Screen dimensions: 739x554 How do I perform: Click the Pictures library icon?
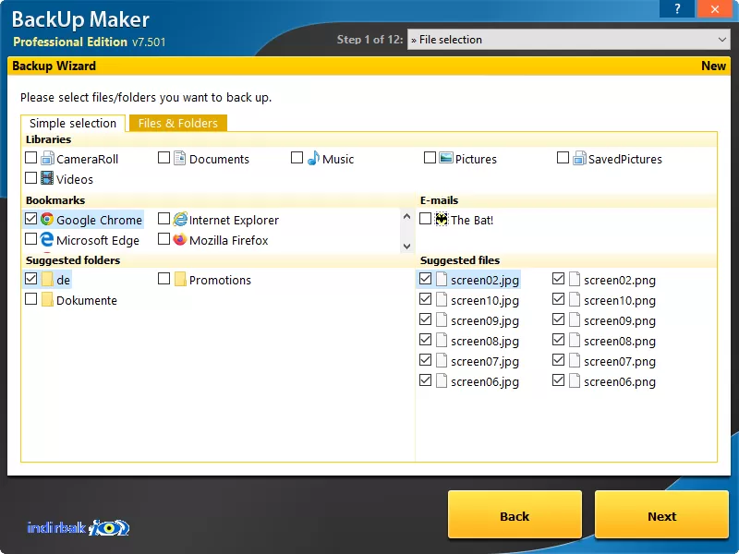[x=446, y=157]
